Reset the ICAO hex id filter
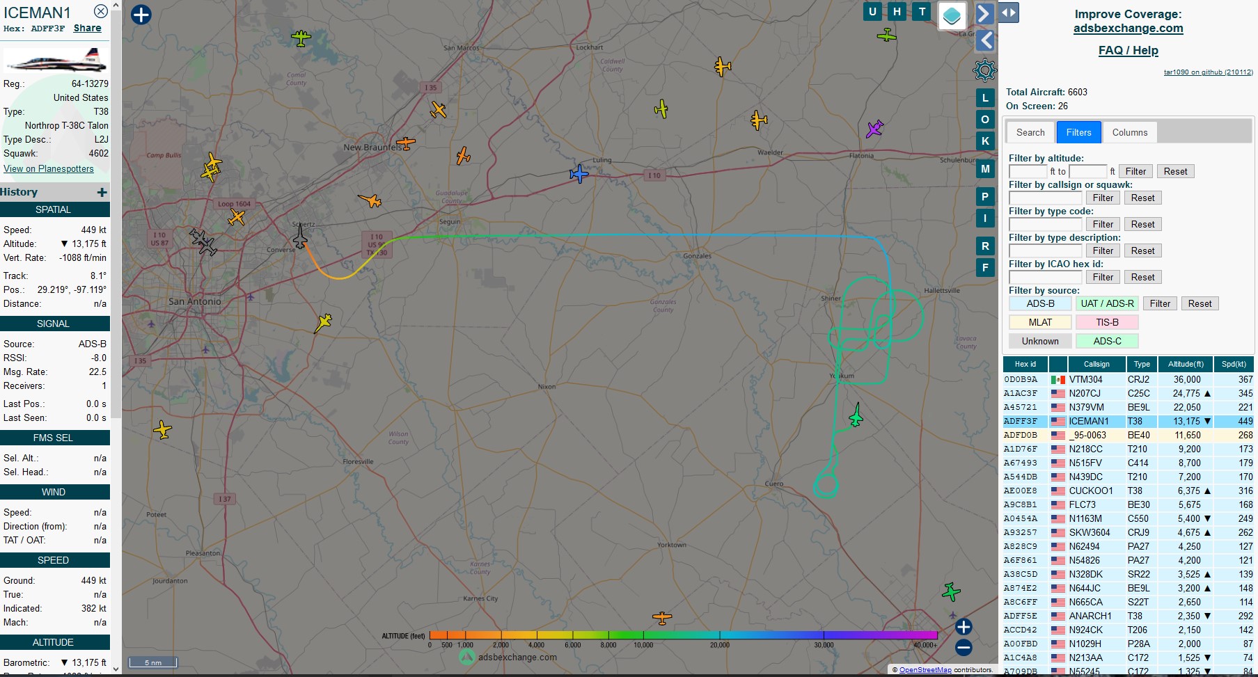The width and height of the screenshot is (1258, 677). point(1142,277)
